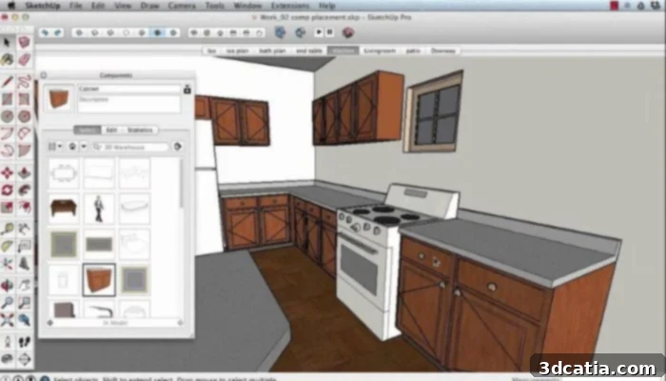Screen dimensions: 666x381
Task: Click the Cabinet name field
Action: pos(129,89)
